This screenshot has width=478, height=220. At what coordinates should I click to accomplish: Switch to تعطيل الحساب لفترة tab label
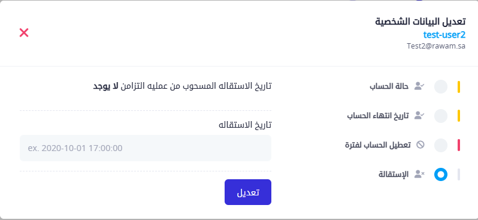(378, 145)
